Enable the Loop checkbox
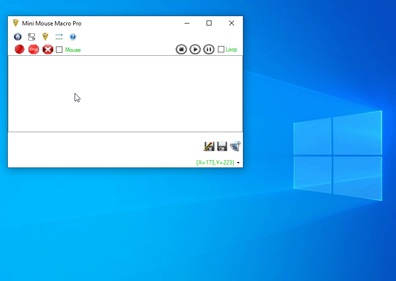Image resolution: width=396 pixels, height=281 pixels. pyautogui.click(x=221, y=49)
